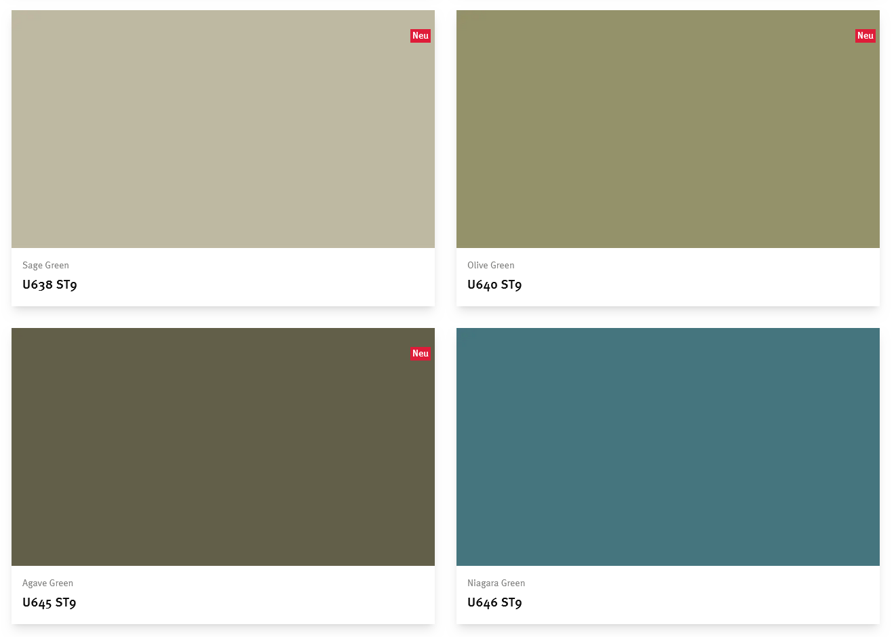The image size is (896, 637).
Task: Select the Agave Green color swatch
Action: click(x=222, y=446)
